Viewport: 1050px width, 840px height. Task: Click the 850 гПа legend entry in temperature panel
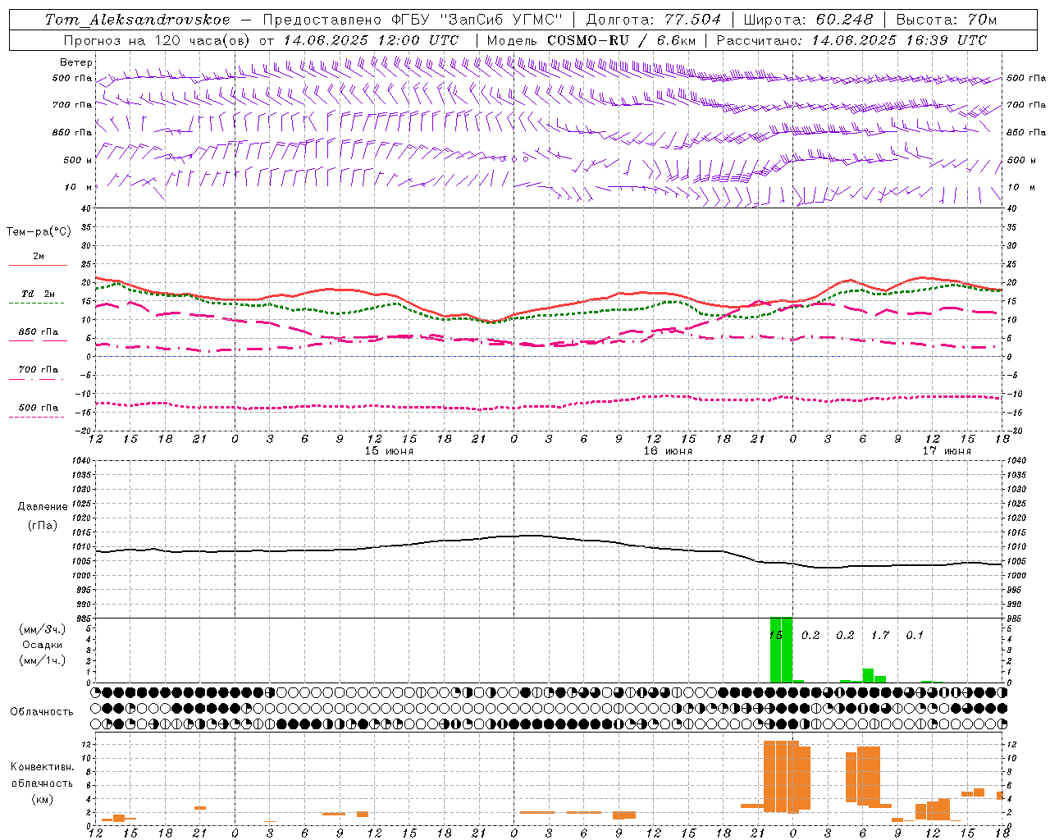(39, 332)
